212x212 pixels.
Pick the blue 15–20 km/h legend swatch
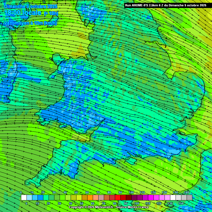tap(40, 198)
